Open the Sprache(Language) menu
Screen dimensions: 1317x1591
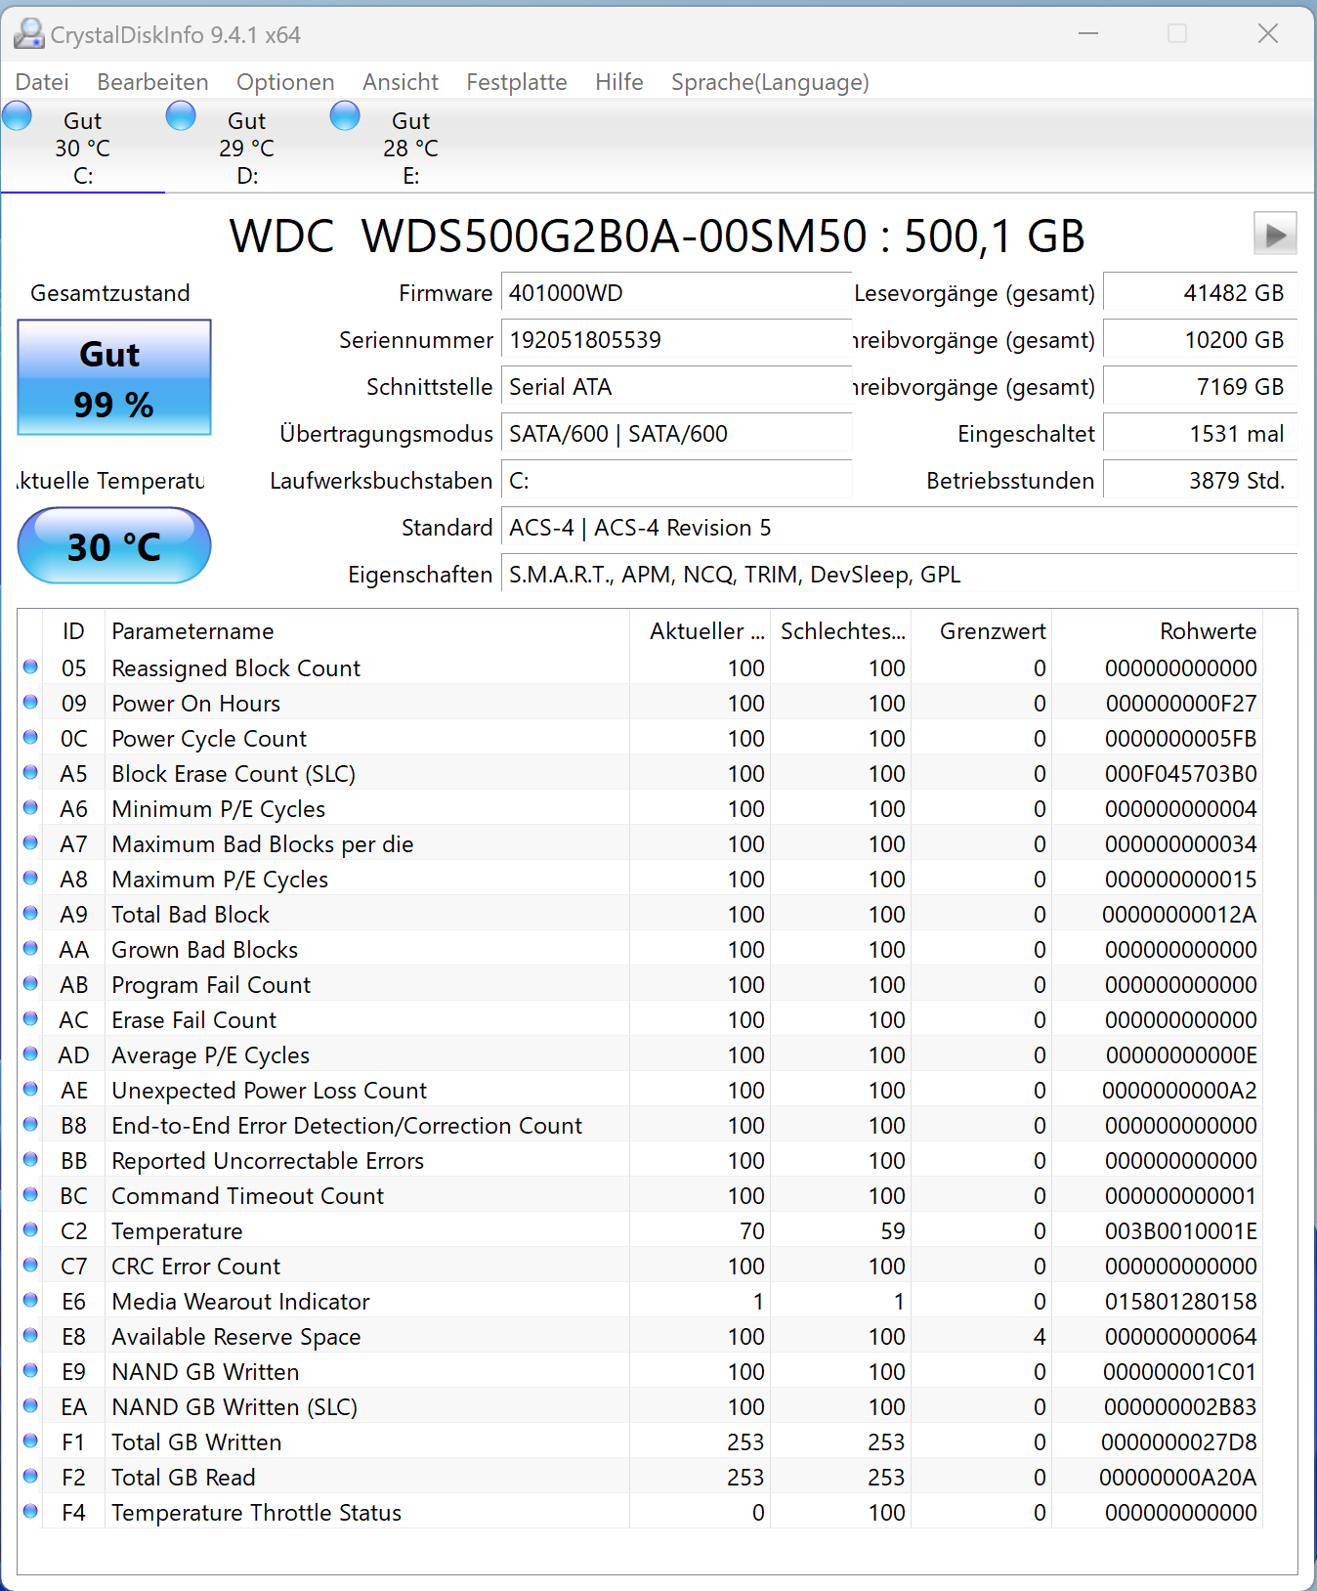pyautogui.click(x=770, y=82)
